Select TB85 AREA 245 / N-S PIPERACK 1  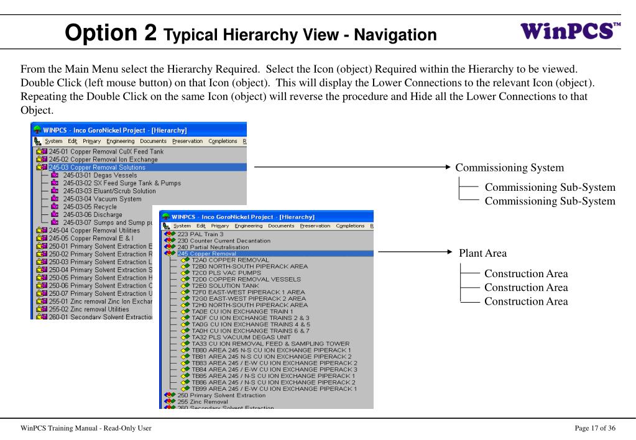tap(274, 376)
